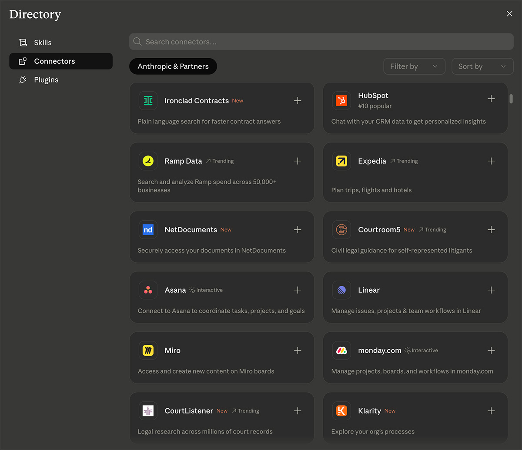Click the Miro connector name
The width and height of the screenshot is (522, 450).
[172, 350]
